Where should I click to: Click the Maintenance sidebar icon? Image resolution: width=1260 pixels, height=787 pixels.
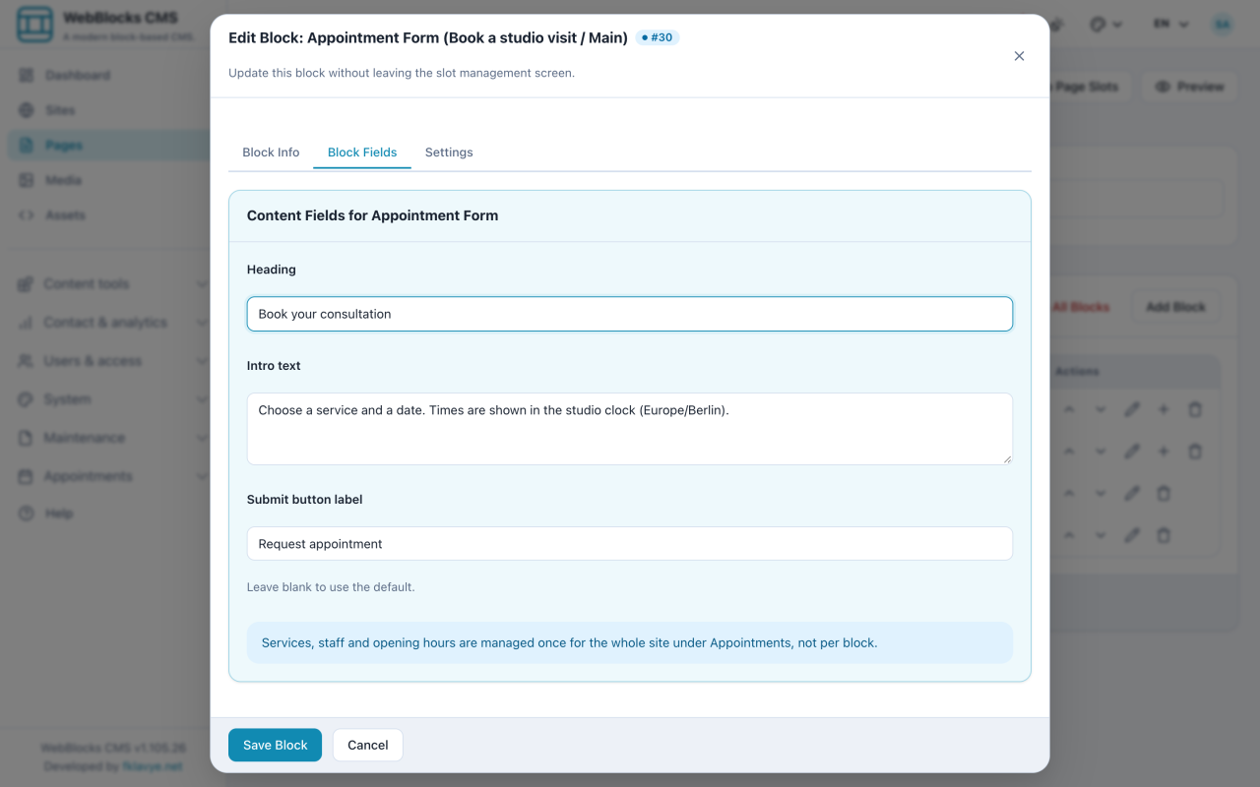tap(26, 438)
